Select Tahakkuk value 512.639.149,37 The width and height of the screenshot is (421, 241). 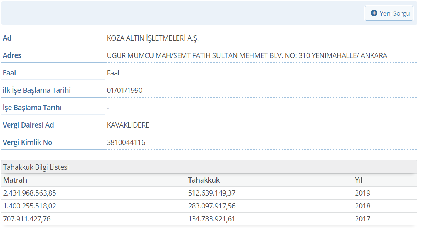click(212, 193)
